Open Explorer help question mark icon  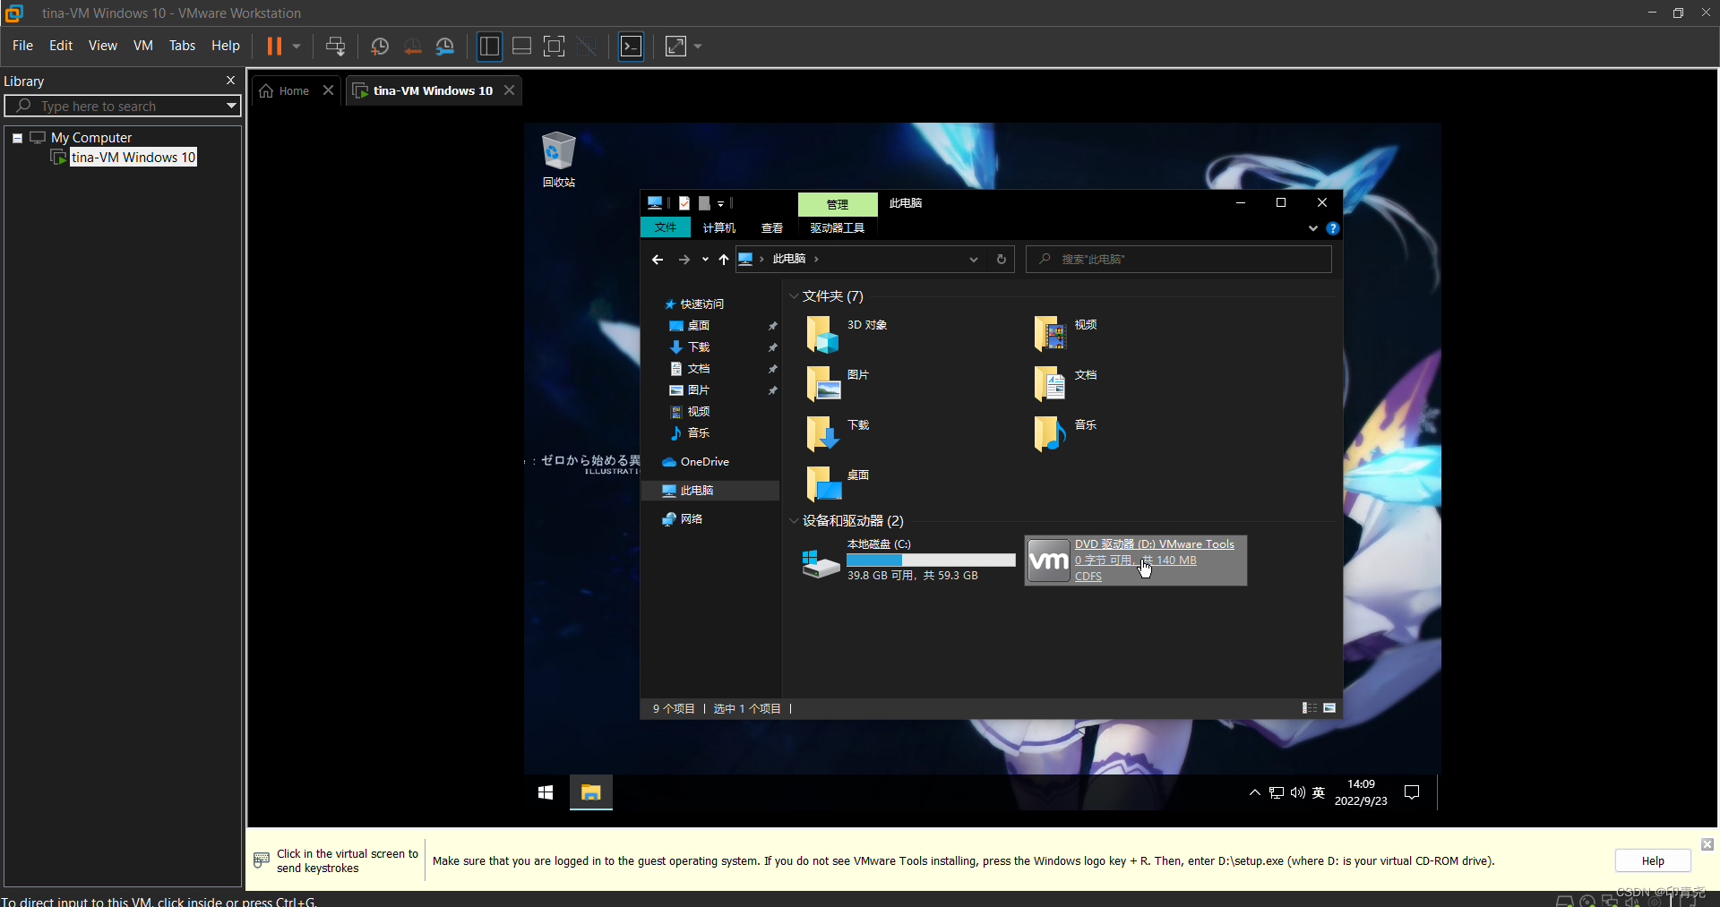[x=1333, y=228]
